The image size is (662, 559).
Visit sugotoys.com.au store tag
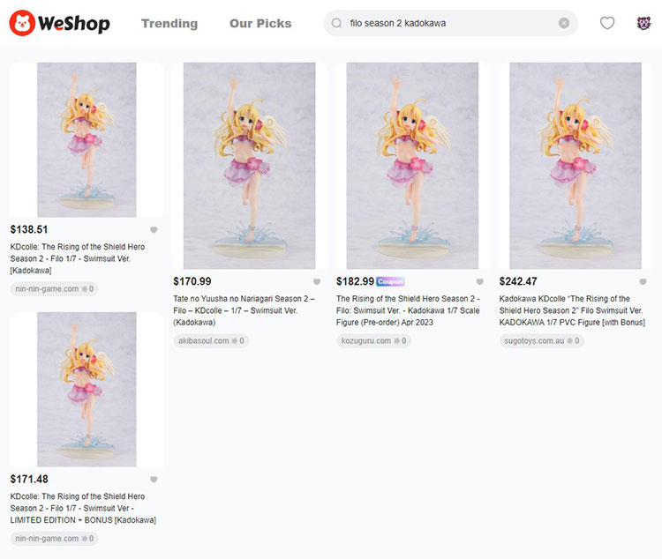coord(542,341)
